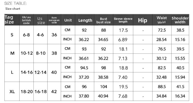The image size is (193, 103).
Task: Select the 'L' tag size cell
Action: (x=12, y=72)
